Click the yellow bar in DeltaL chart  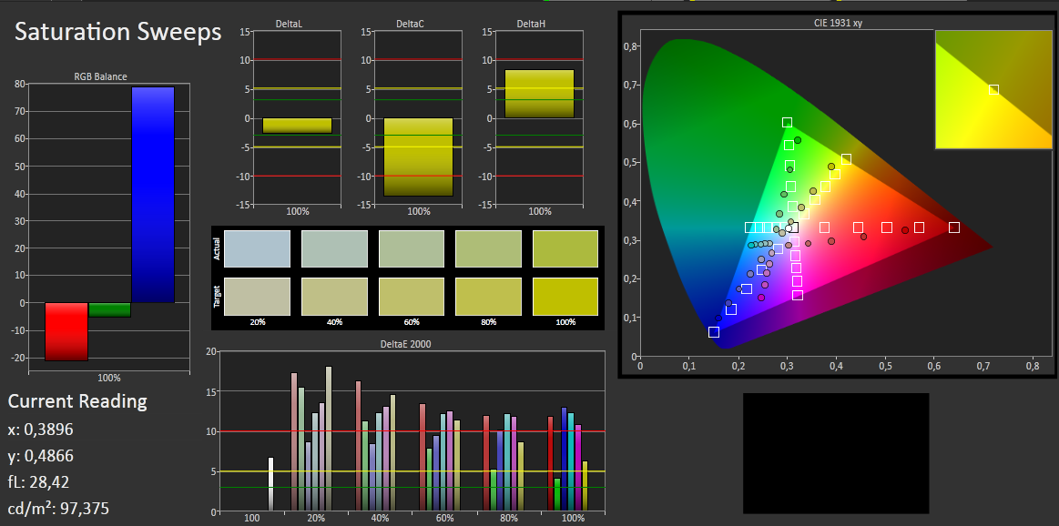297,126
